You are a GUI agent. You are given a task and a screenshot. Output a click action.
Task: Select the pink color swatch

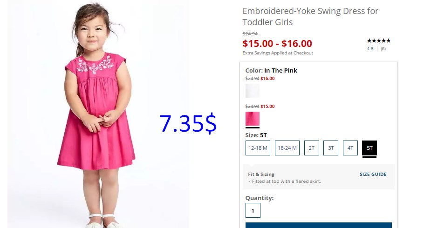pyautogui.click(x=252, y=119)
